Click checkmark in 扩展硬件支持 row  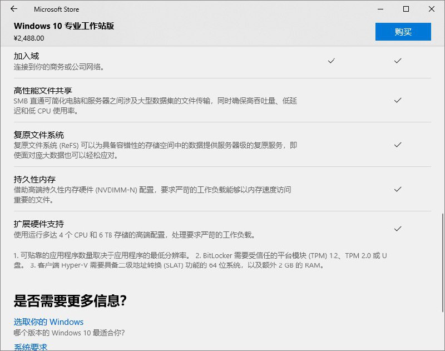coord(398,229)
